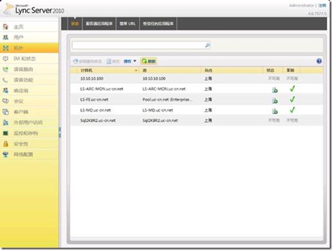Viewport: 332px width, 250px height.
Task: Click the 10.10.10.100 pool cell
Action: tap(154, 78)
